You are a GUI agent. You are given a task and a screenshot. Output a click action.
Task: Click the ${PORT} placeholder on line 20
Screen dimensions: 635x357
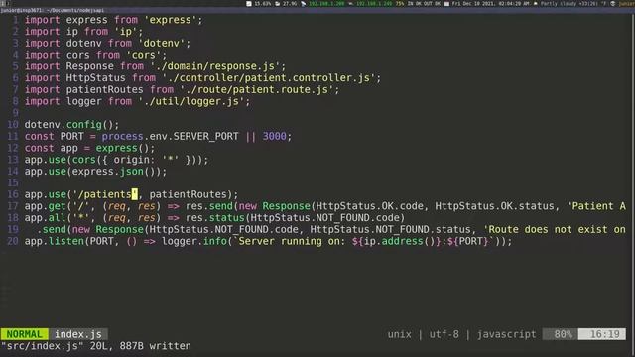[x=467, y=242]
